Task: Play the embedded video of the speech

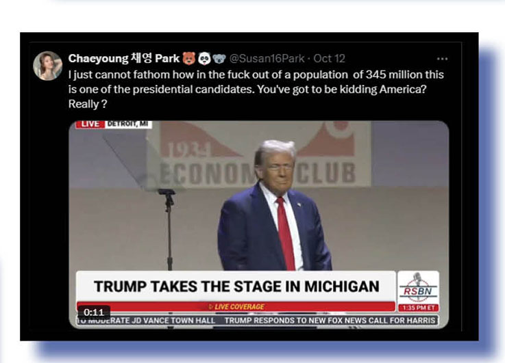Action: [258, 224]
